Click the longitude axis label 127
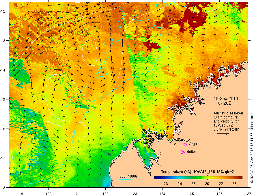 coord(248,194)
